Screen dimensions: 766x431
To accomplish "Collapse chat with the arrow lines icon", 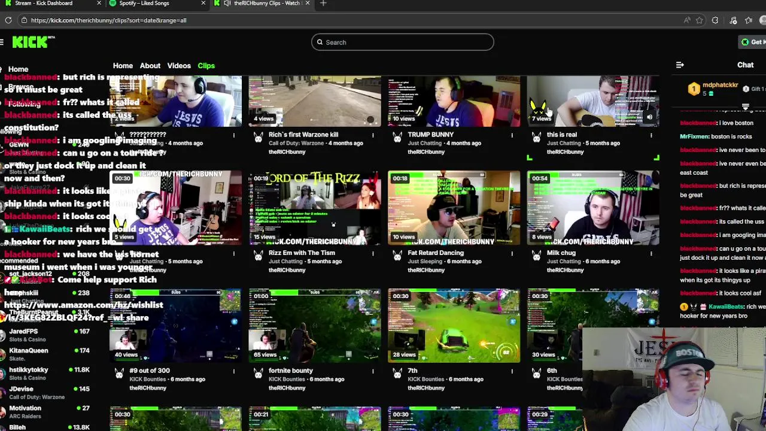I will pyautogui.click(x=680, y=65).
